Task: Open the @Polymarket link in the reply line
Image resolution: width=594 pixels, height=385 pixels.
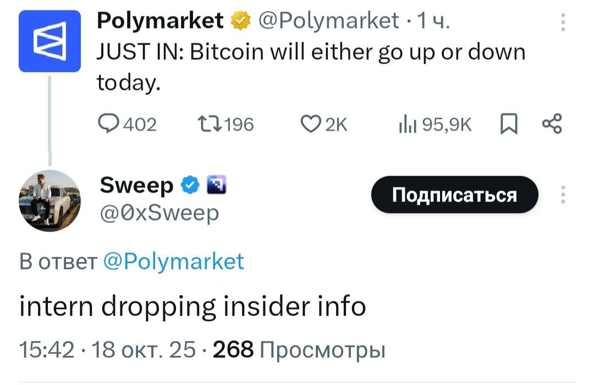Action: point(173,261)
